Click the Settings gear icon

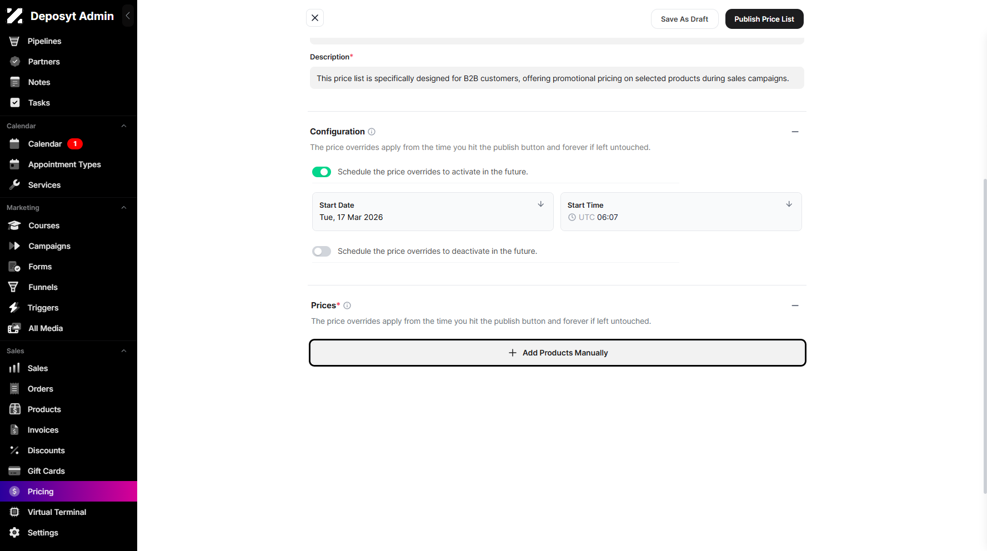click(14, 533)
